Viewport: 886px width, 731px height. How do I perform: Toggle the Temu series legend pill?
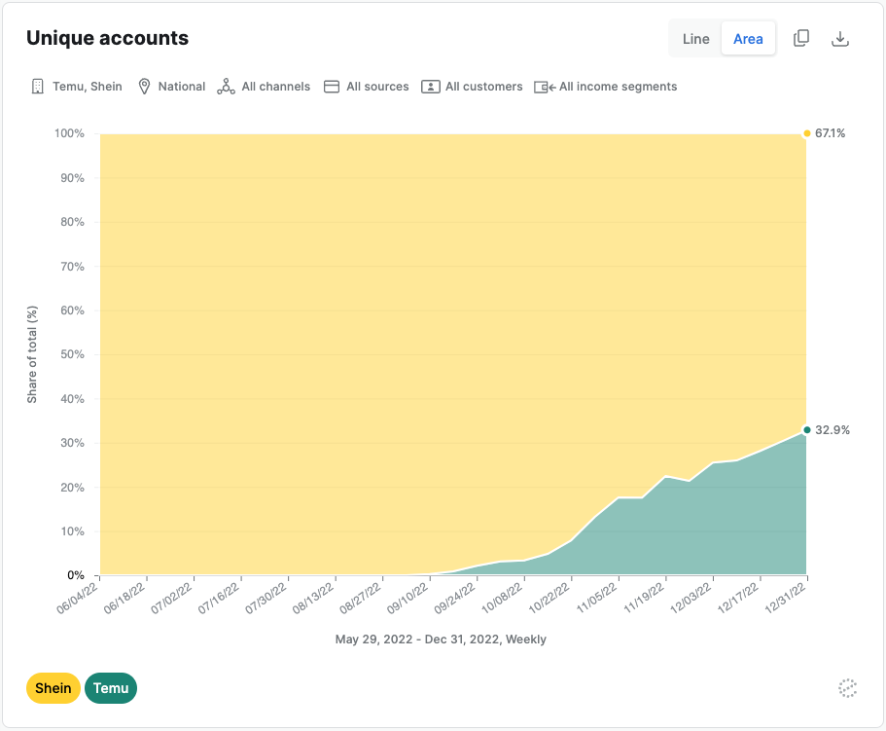(x=111, y=688)
